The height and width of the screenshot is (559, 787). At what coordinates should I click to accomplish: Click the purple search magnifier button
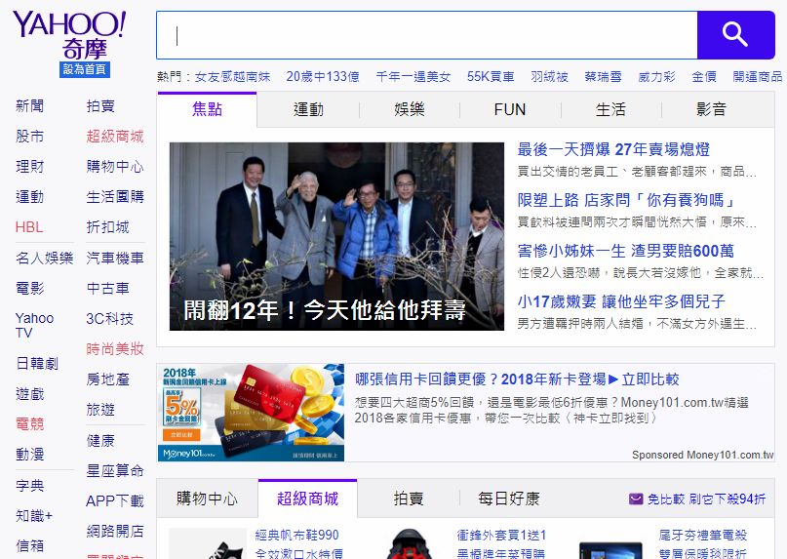pyautogui.click(x=736, y=35)
